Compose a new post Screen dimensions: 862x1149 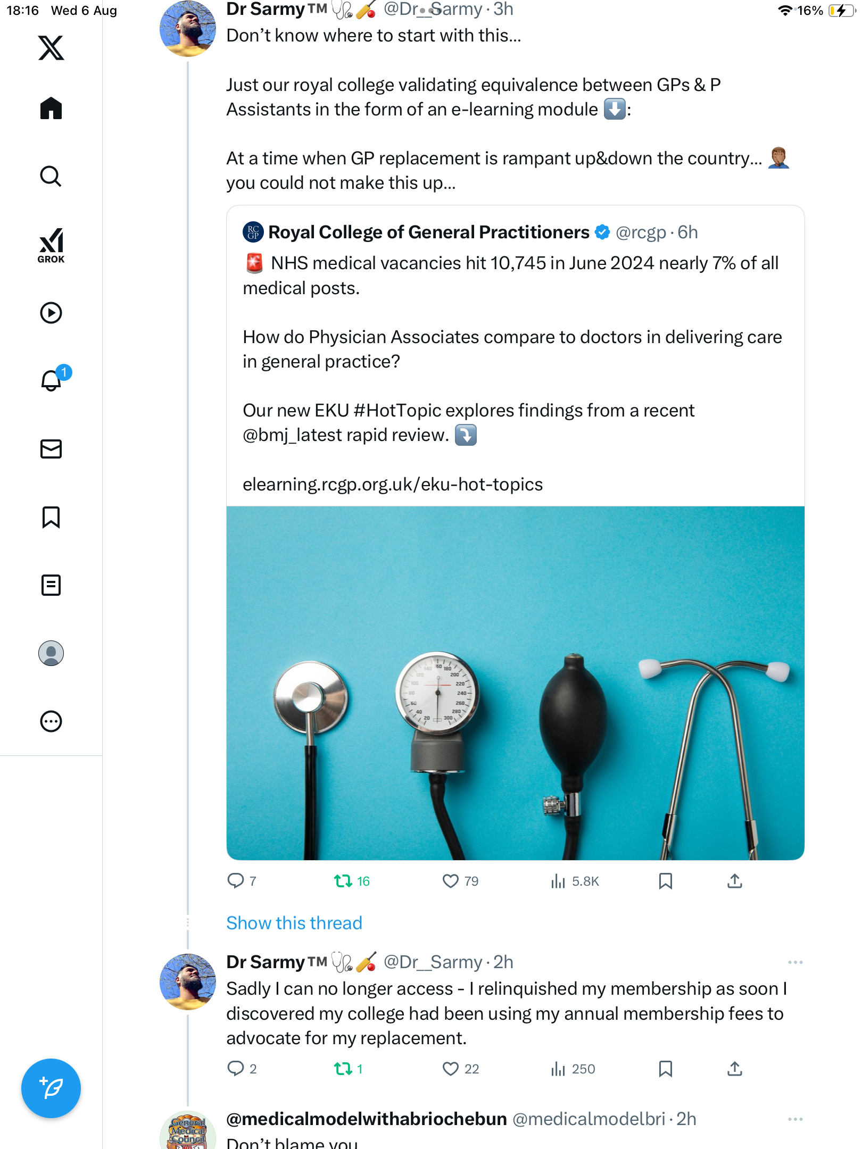51,1088
